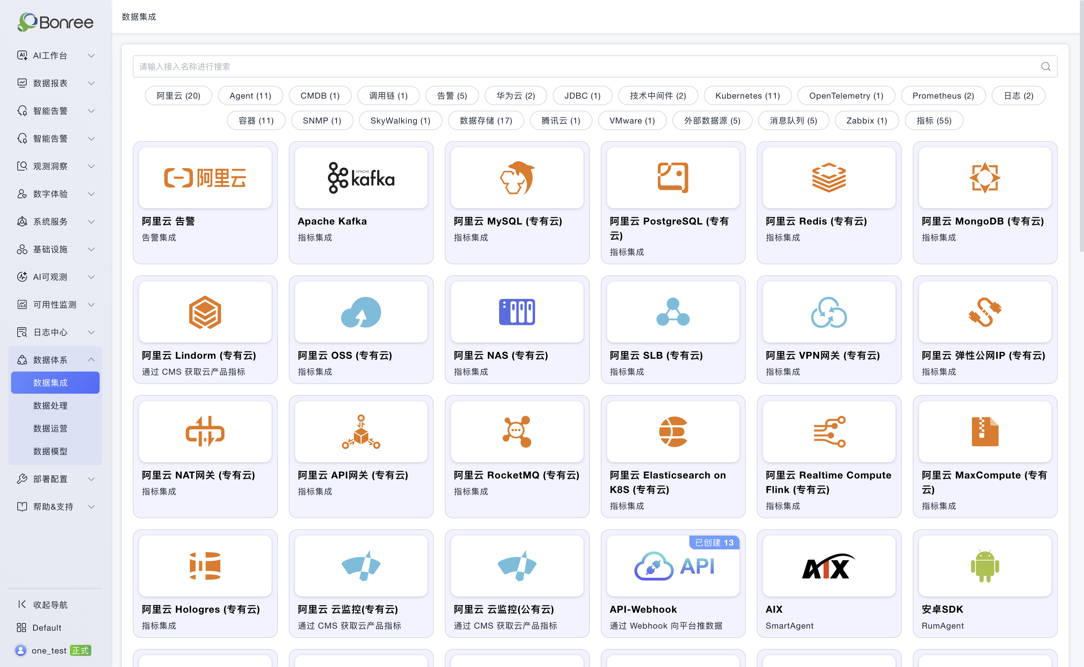Filter by Zabbix (1) tag
The image size is (1084, 667).
(x=867, y=120)
